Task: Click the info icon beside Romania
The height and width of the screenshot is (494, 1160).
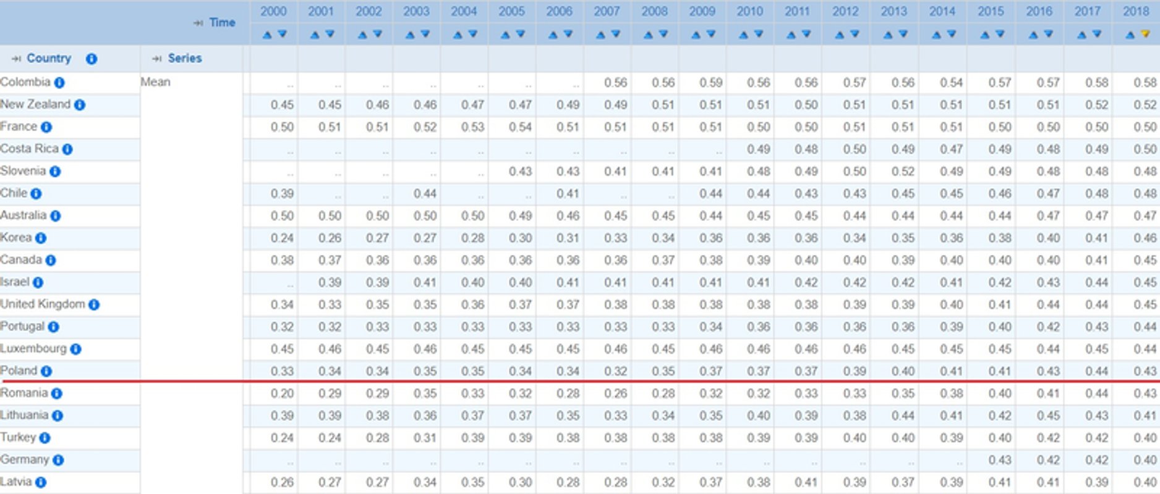Action: [x=57, y=393]
